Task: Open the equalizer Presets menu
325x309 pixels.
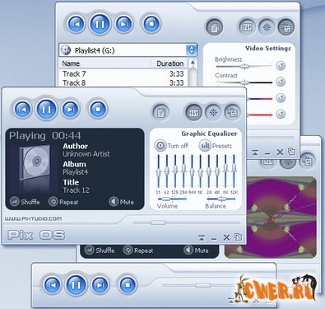Action: [x=216, y=145]
